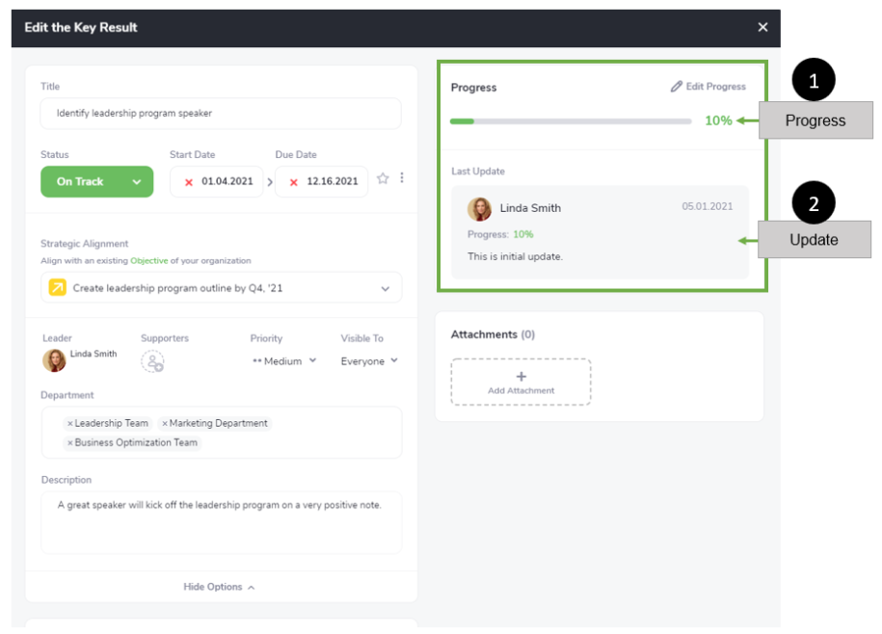Open the Visible To dropdown showing Everyone

[x=369, y=360]
